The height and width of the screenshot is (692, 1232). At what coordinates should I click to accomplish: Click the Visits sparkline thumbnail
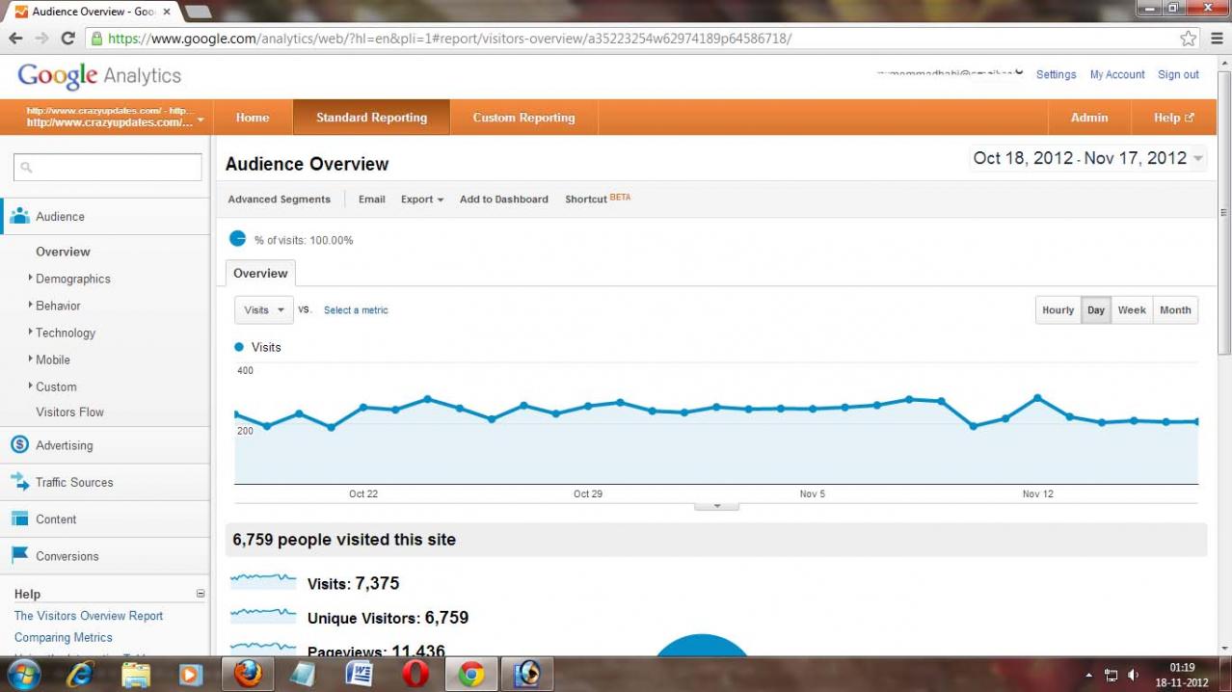[x=263, y=581]
